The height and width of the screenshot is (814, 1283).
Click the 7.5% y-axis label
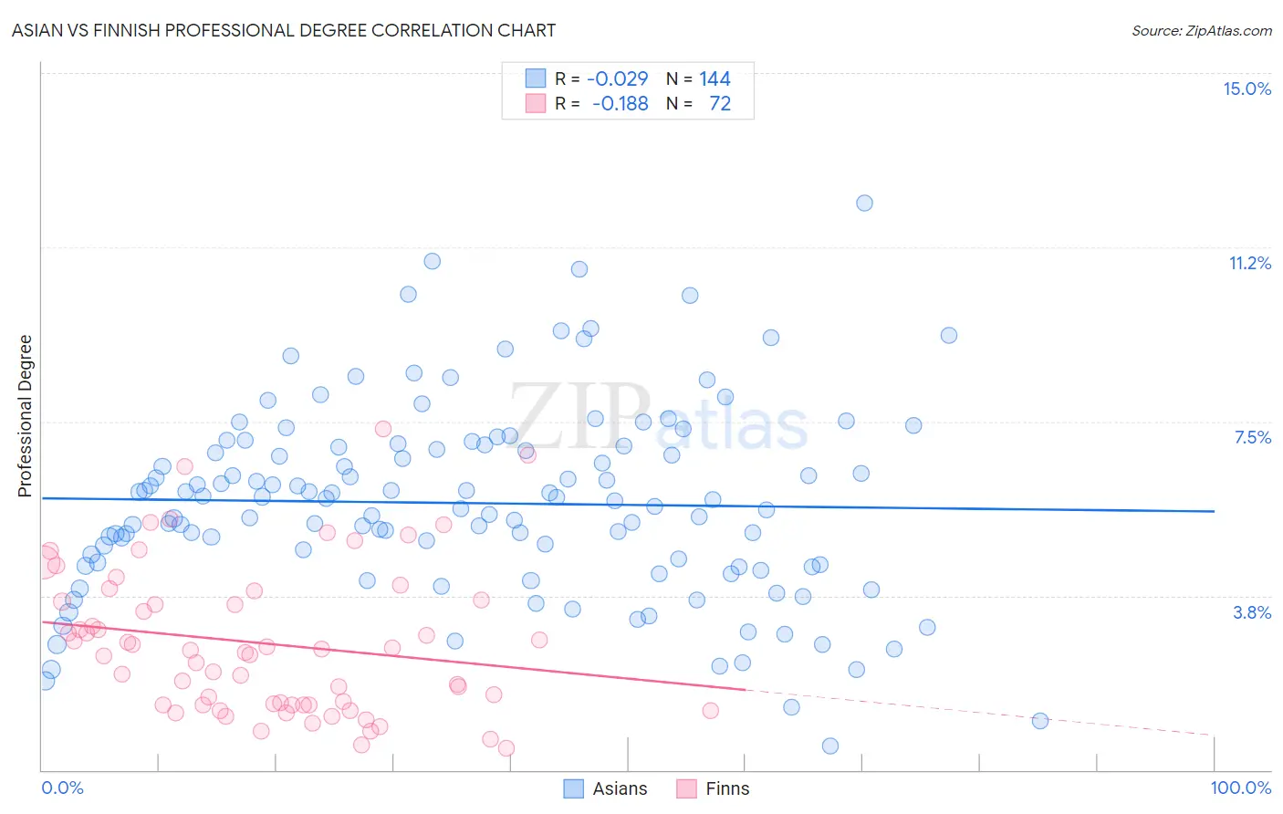[x=1252, y=437]
